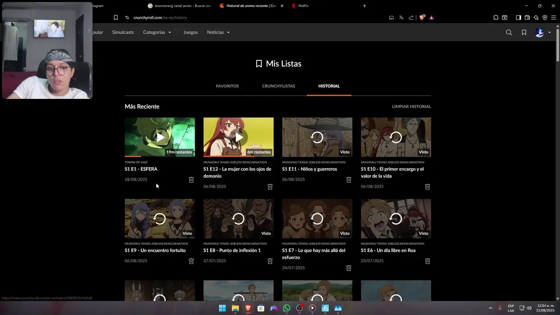The width and height of the screenshot is (560, 315).
Task: Replay S1 E10 El primer encargo thumbnail
Action: tap(396, 137)
